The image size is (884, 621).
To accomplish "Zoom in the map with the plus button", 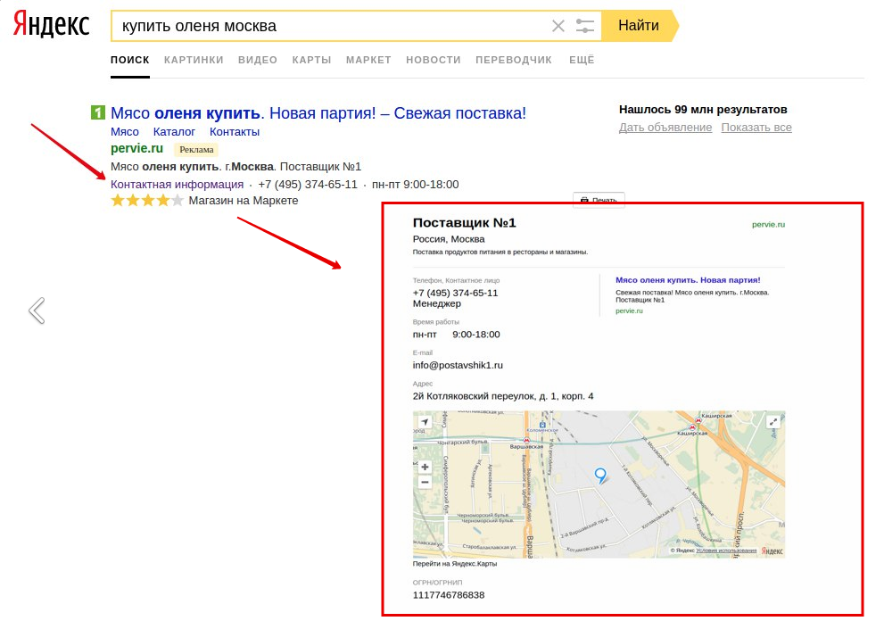I will 425,467.
